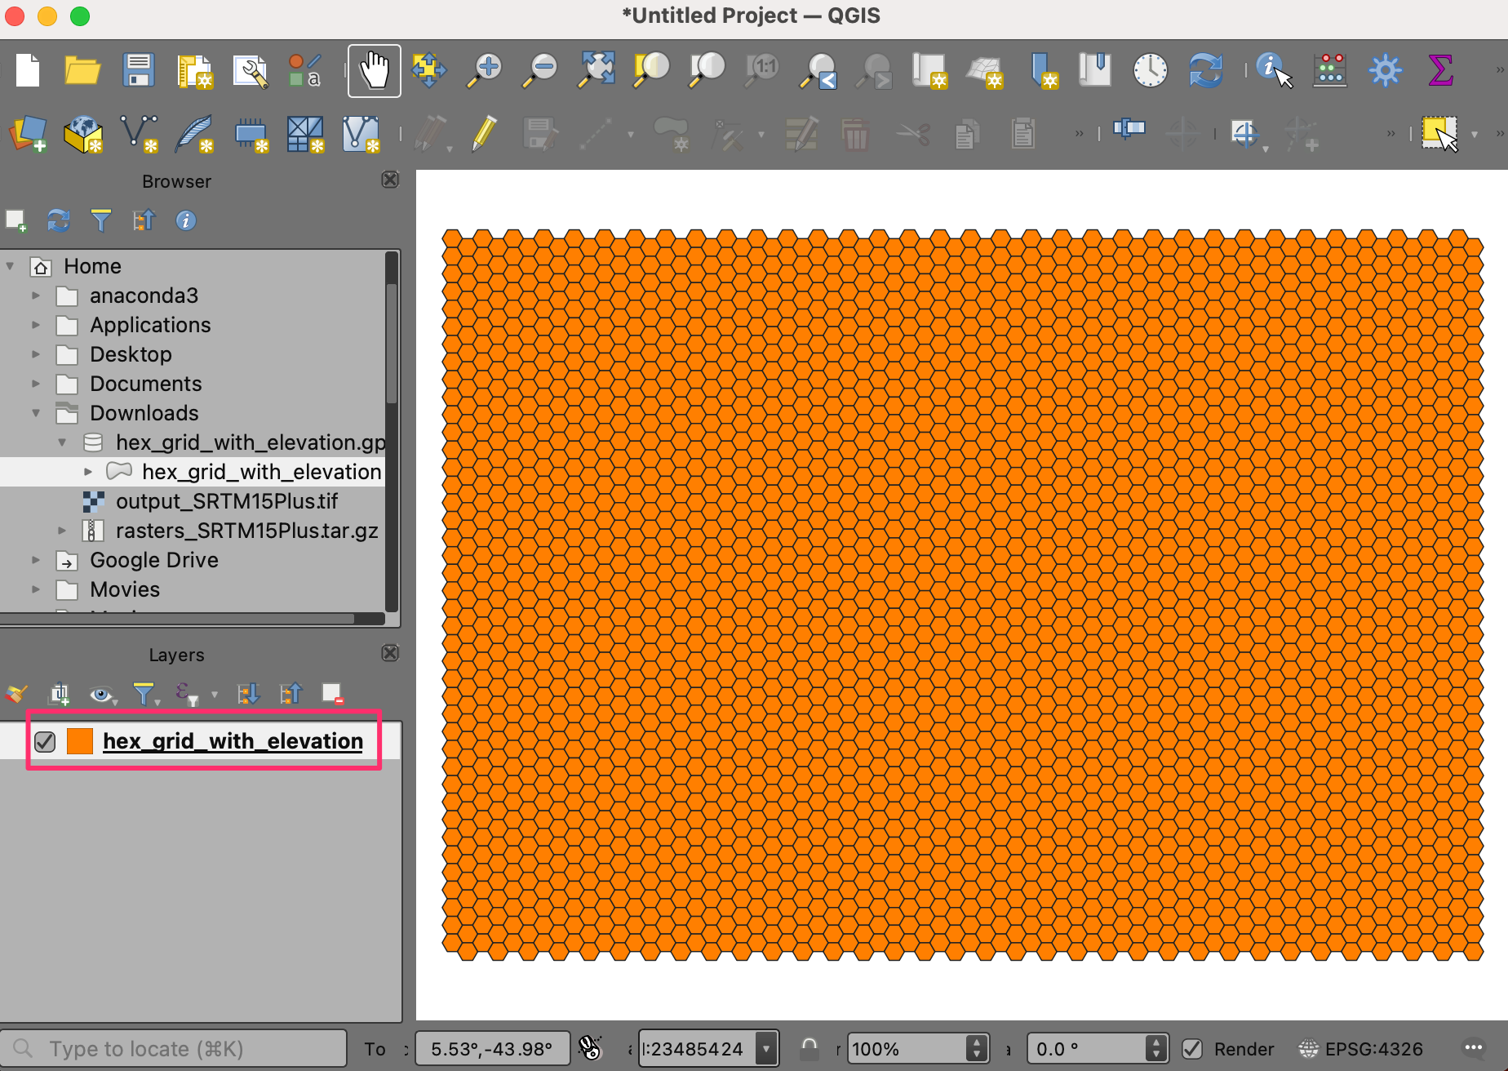Click the Save Project floppy icon

(139, 71)
